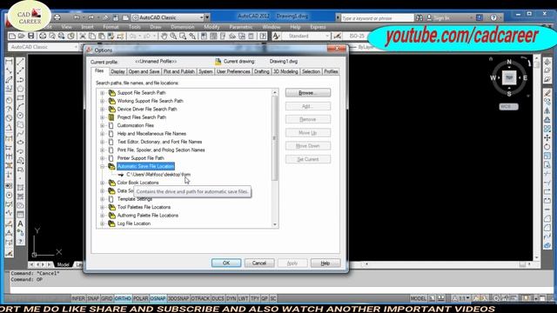Expand the Customization Files node
The height and width of the screenshot is (313, 557).
click(103, 125)
